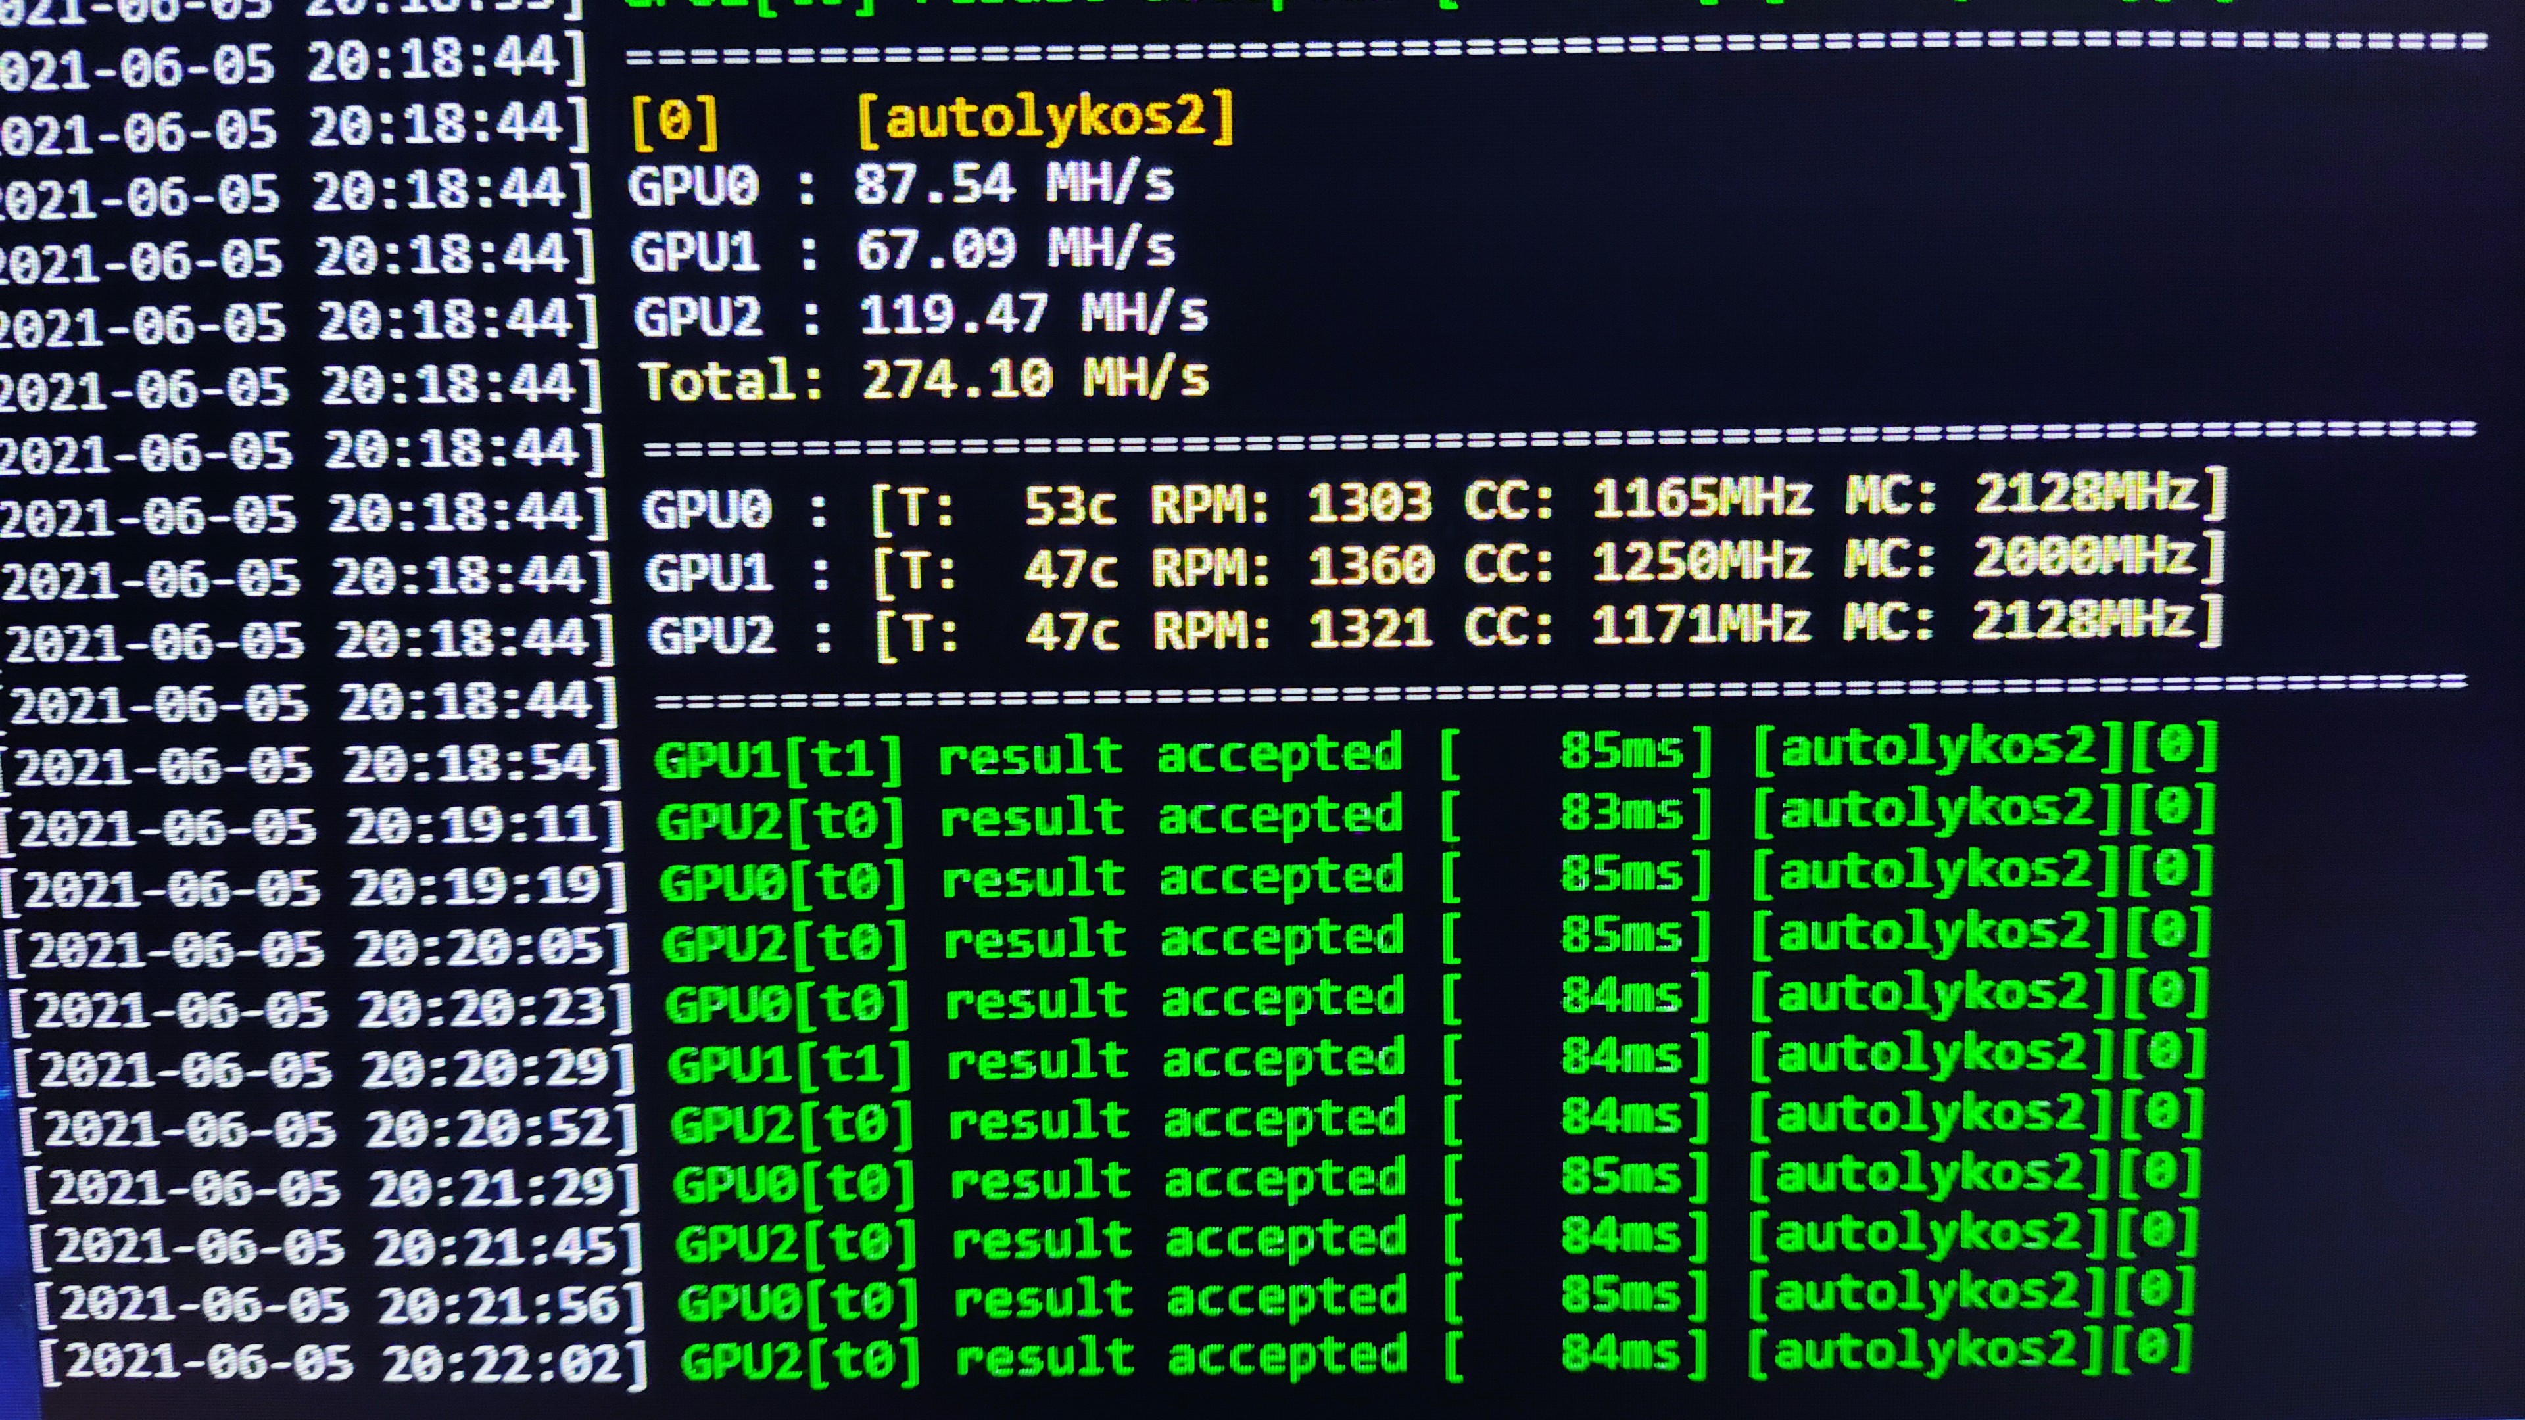Viewport: 2525px width, 1420px height.
Task: Click GPU1 RPM 1360 value
Action: coord(1370,567)
